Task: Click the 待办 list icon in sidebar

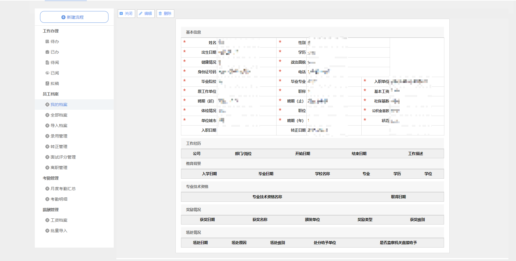Action: (x=47, y=41)
